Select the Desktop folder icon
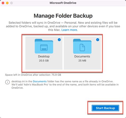 tap(44, 46)
